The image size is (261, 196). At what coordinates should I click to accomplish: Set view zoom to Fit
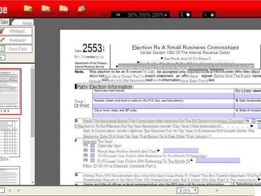coord(118,15)
